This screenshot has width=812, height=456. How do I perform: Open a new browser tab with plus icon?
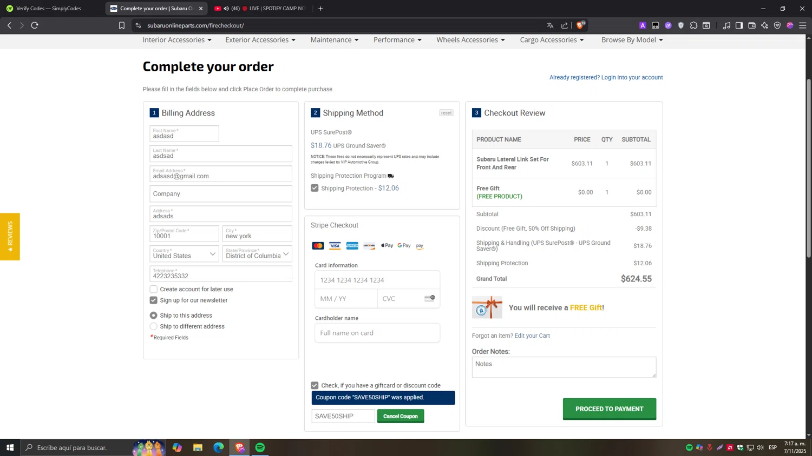click(x=320, y=8)
